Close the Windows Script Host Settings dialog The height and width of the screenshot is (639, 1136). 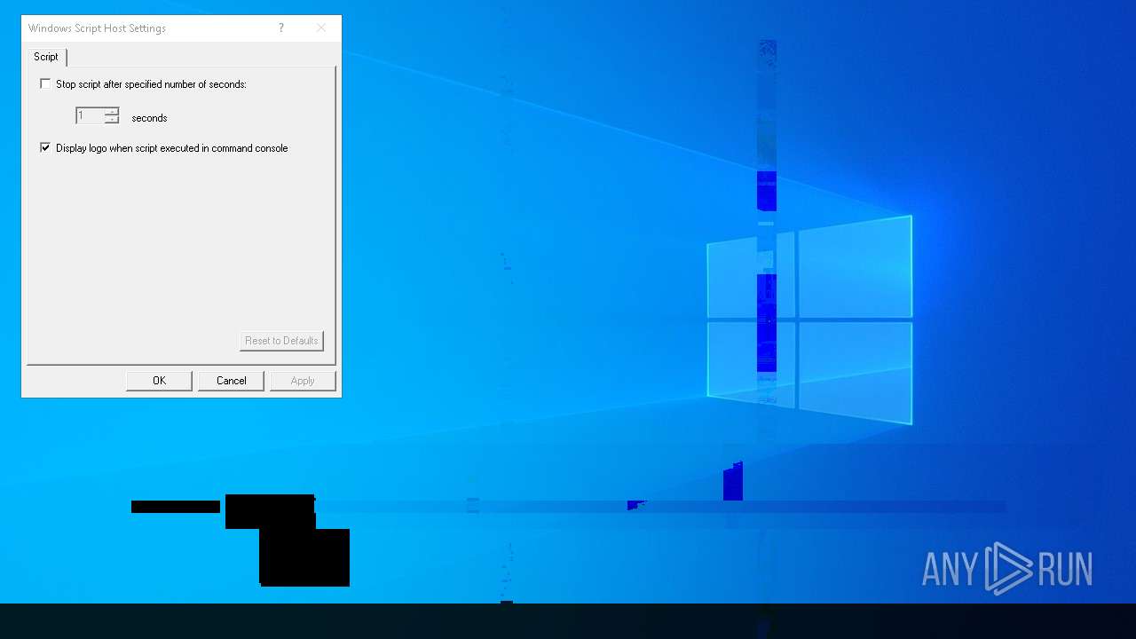(x=321, y=28)
